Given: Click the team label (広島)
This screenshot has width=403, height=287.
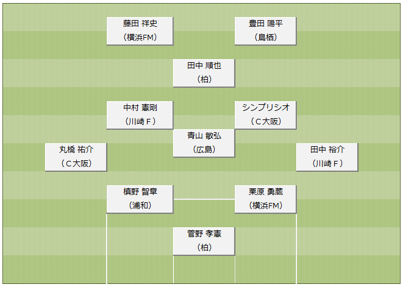Looking at the screenshot, I should coord(204,149).
